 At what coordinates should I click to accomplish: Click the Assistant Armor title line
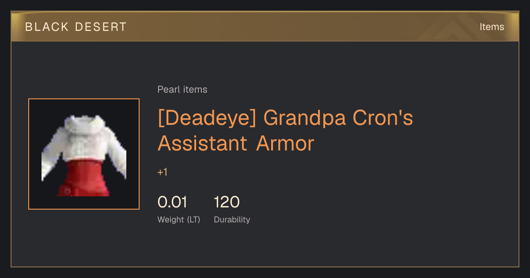pos(236,143)
